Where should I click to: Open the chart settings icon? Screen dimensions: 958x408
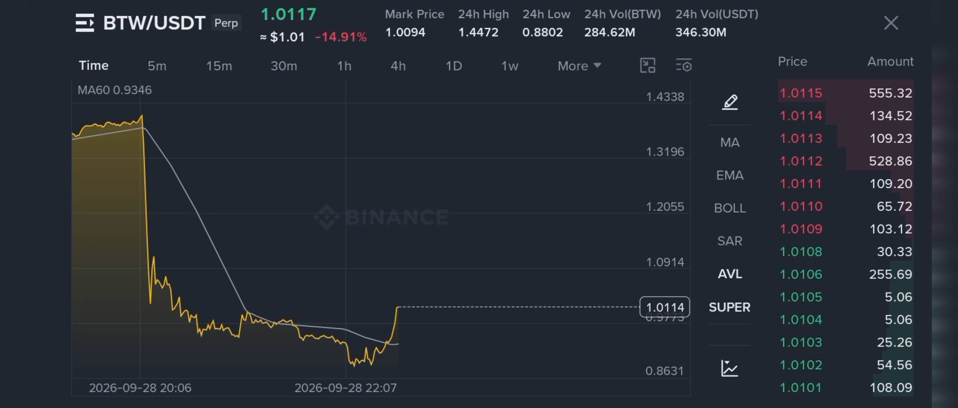click(684, 66)
